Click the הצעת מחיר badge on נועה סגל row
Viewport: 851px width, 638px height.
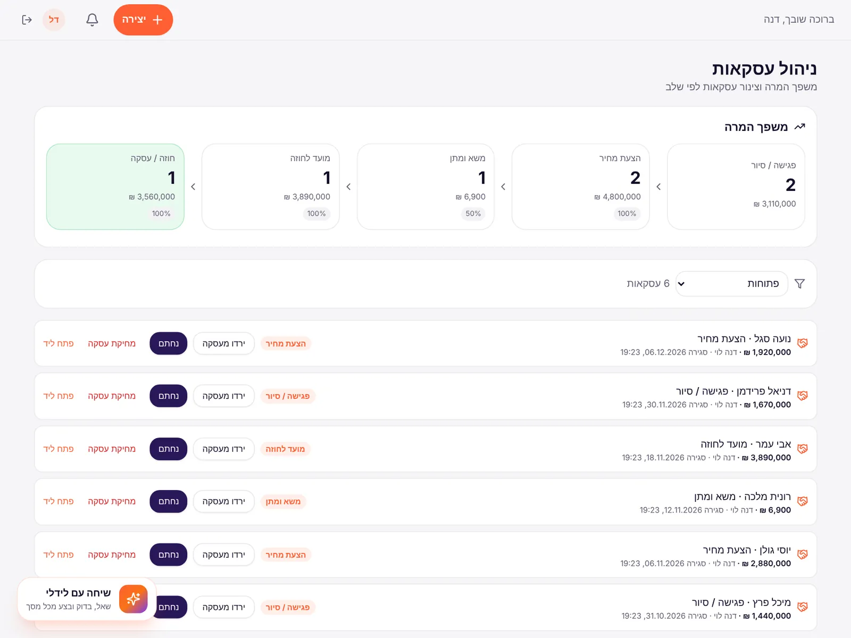pos(286,343)
